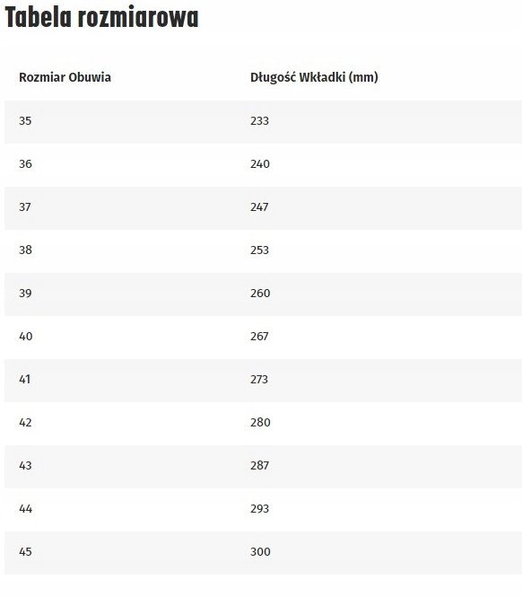Viewport: 522px width, 597px height.
Task: Click insole length 233 cell
Action: 259,120
